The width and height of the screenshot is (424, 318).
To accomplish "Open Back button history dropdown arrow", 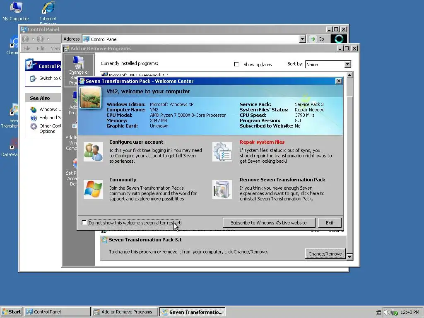I will (x=33, y=39).
